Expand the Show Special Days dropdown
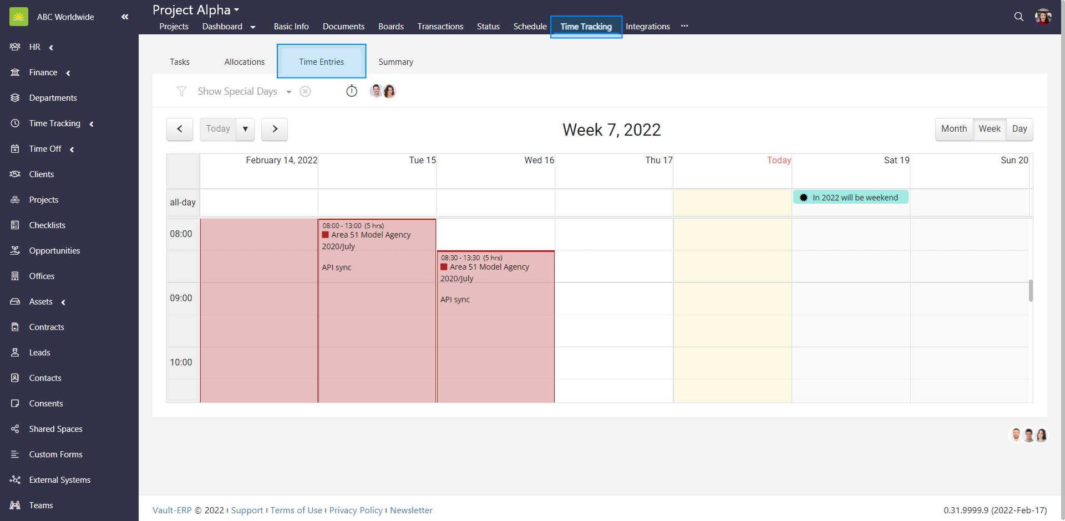 click(x=289, y=92)
